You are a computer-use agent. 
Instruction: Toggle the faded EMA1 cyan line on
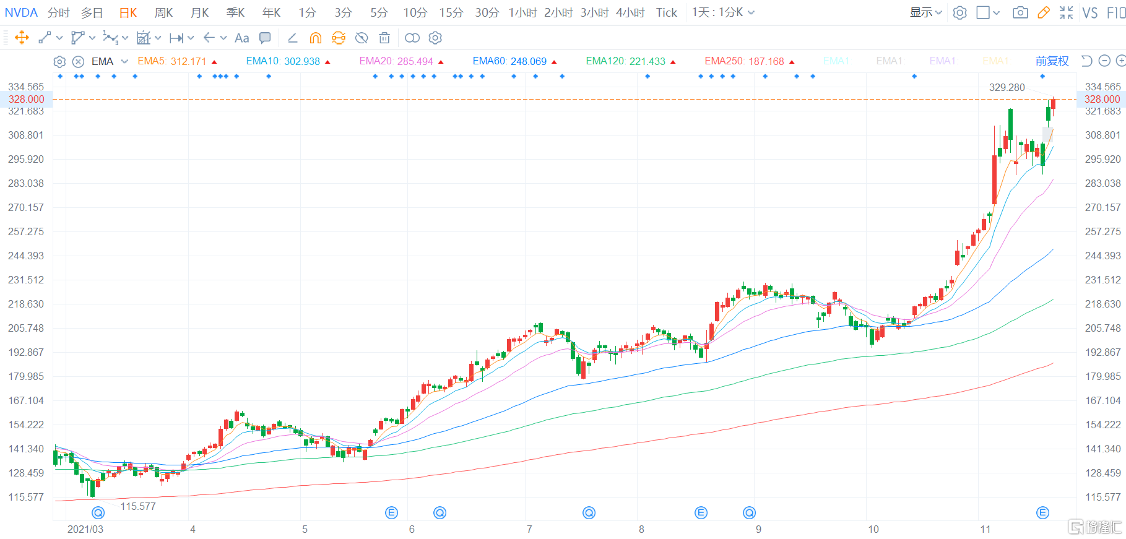836,61
